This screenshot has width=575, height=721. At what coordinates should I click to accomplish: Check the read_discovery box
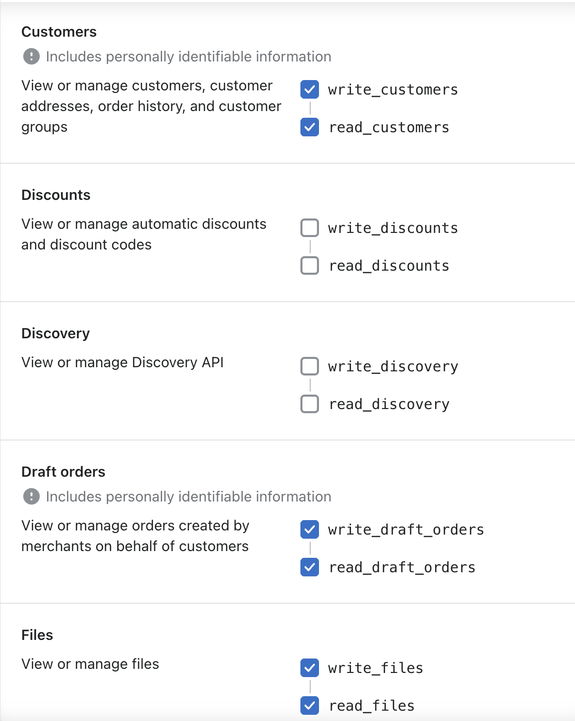310,404
